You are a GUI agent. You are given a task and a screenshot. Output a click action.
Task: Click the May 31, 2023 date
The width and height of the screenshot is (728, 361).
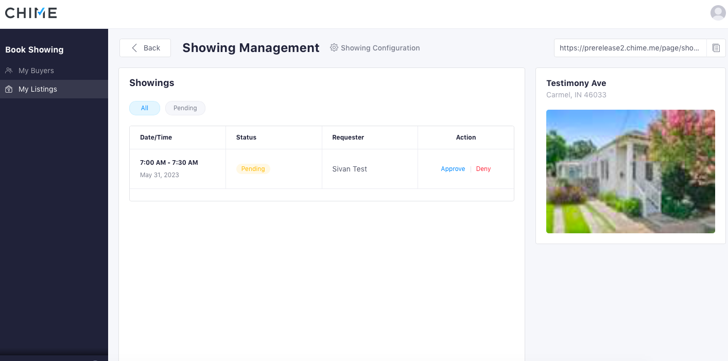[160, 175]
